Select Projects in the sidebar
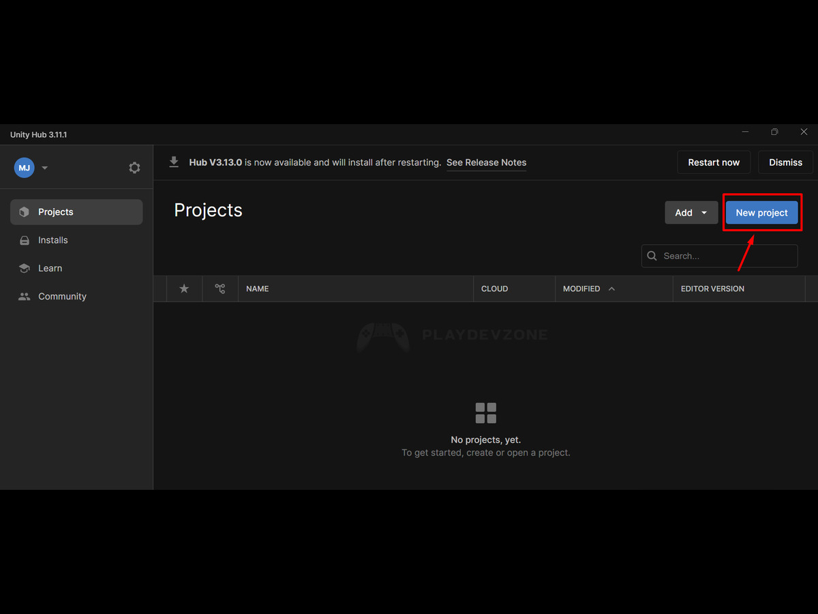The image size is (818, 614). click(x=76, y=212)
